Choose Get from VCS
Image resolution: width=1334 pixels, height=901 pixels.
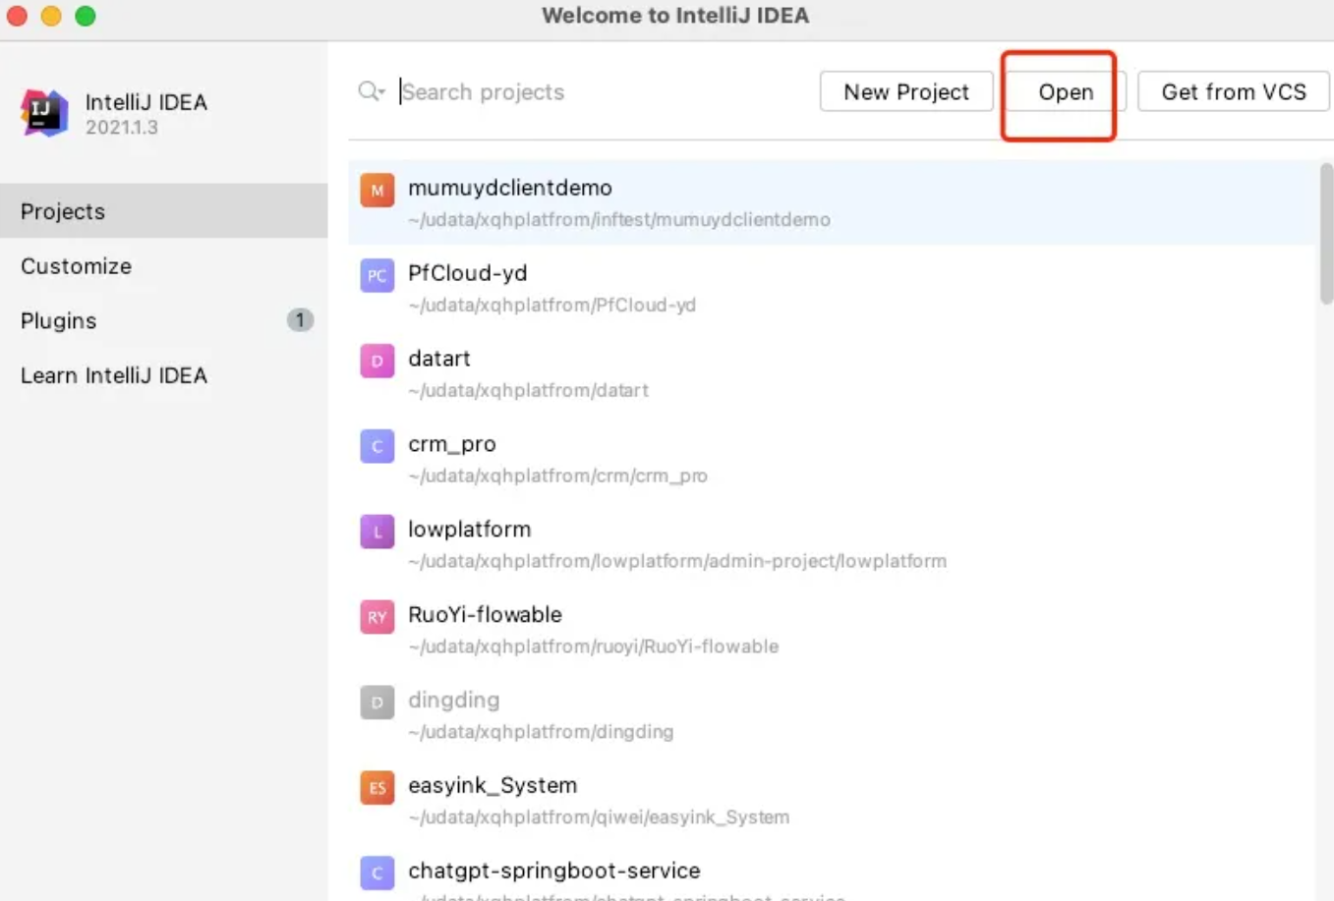[1234, 91]
